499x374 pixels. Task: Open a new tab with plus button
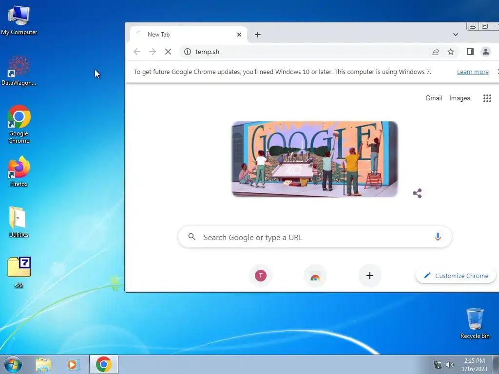tap(258, 35)
